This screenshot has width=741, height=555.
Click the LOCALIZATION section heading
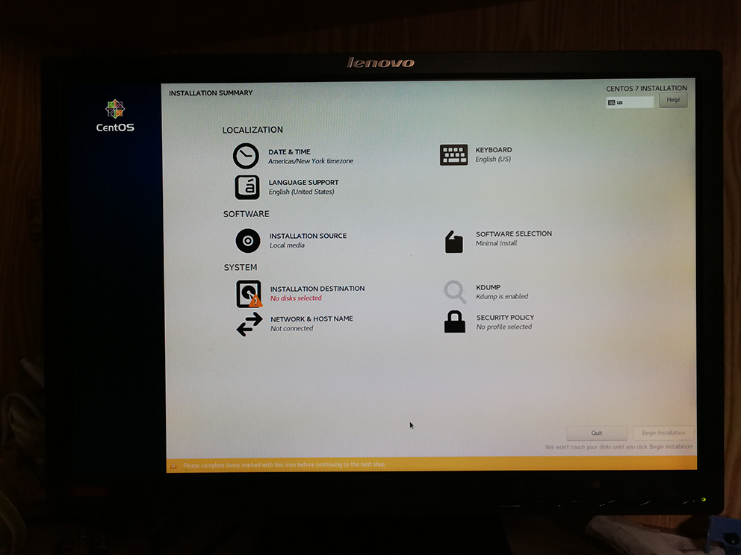[x=252, y=130]
